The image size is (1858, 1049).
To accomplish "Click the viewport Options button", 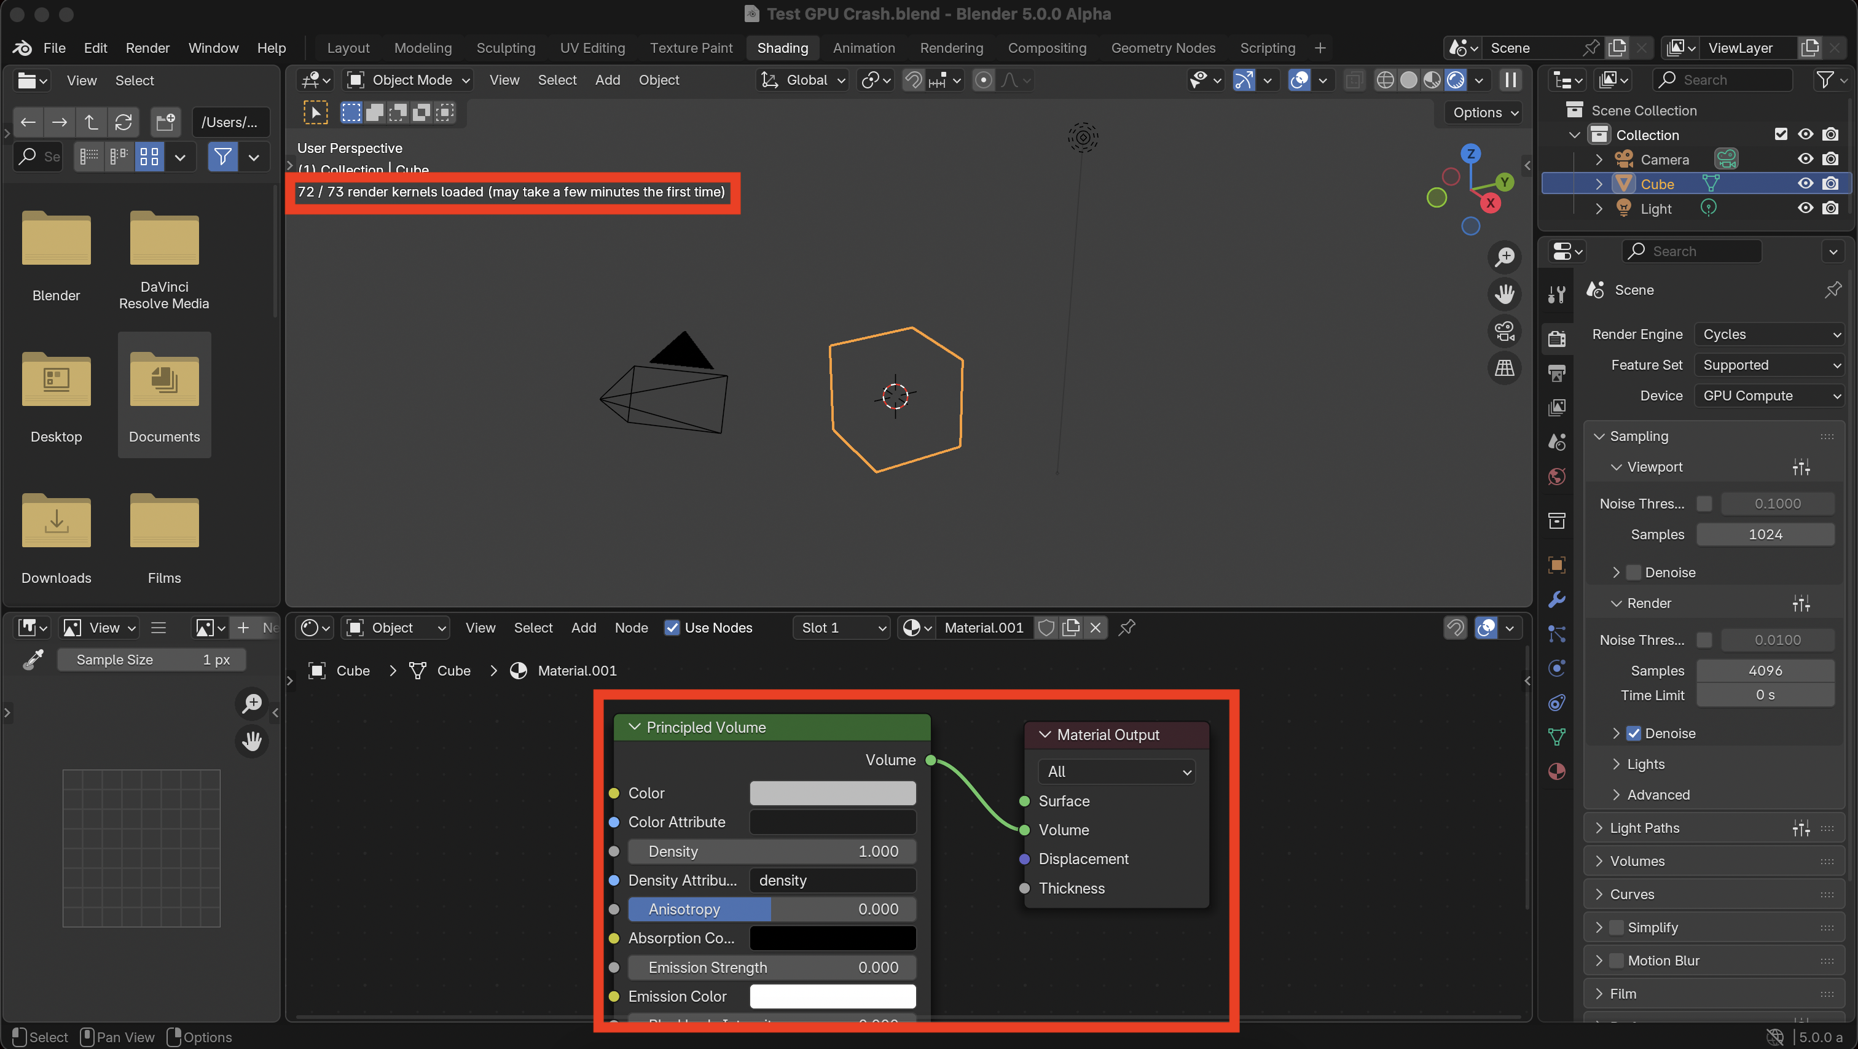I will point(1485,112).
